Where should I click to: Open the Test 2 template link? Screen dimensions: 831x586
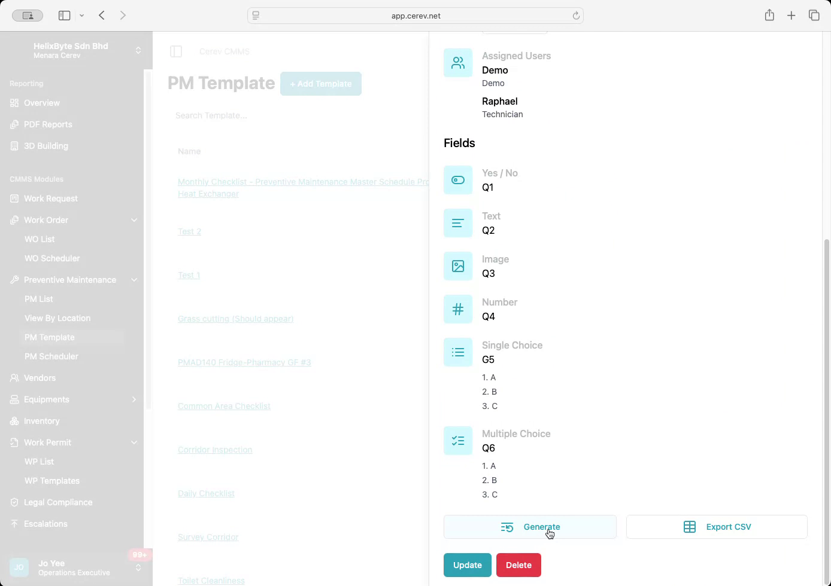point(189,231)
